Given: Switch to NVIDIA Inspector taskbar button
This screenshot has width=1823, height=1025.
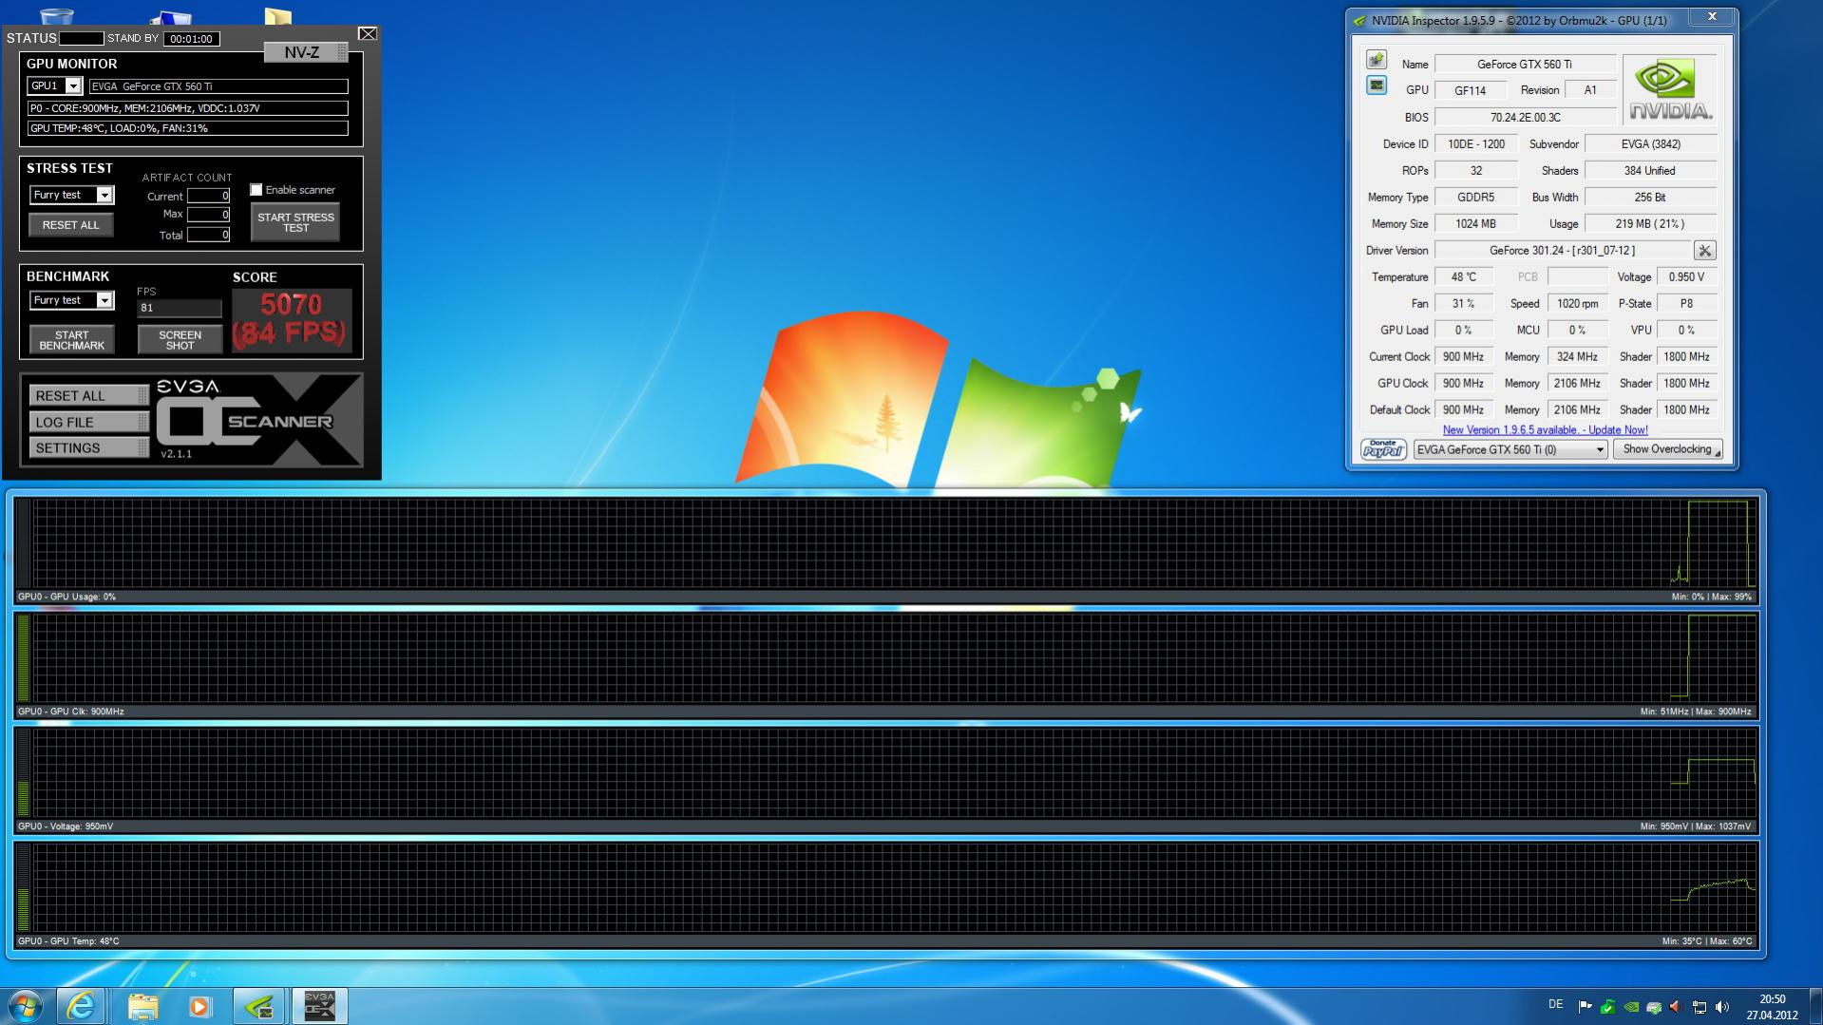Looking at the screenshot, I should 259,1005.
